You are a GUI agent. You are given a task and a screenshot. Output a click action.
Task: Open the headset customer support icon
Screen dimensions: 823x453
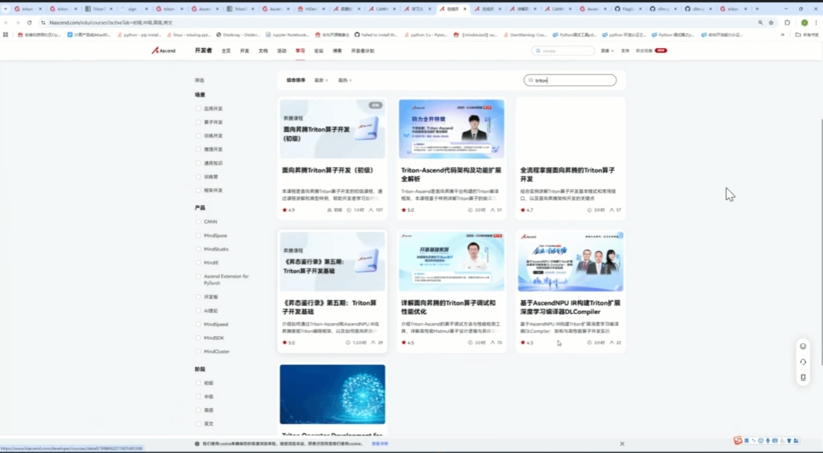click(803, 362)
